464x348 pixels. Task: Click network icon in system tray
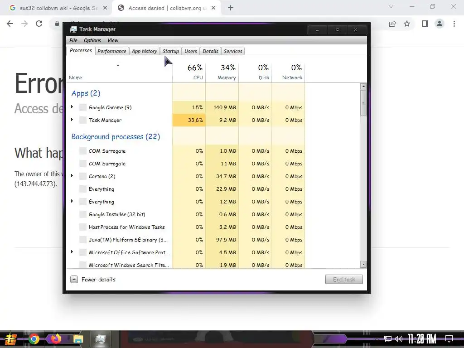(x=388, y=339)
